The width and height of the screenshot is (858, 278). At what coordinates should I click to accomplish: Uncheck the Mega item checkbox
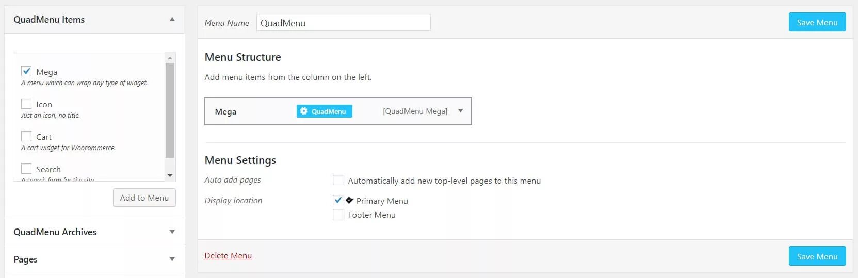[x=26, y=71]
